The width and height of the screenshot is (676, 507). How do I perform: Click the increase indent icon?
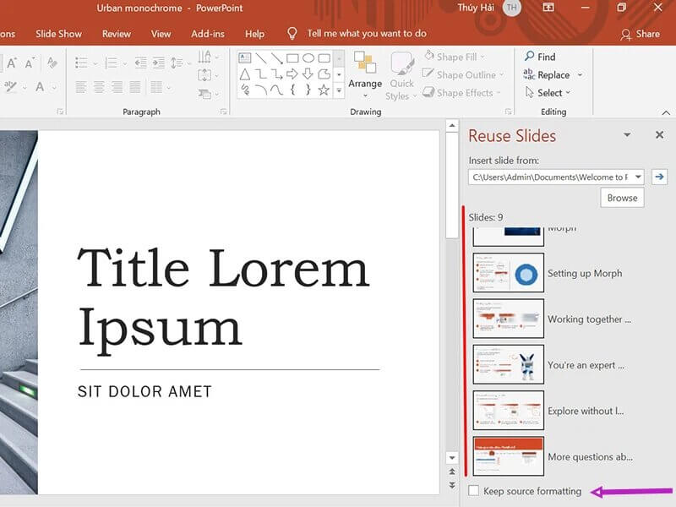pos(157,61)
